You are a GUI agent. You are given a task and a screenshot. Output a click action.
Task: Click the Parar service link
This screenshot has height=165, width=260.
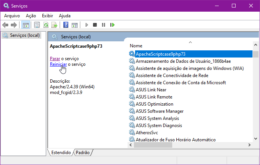55,59
